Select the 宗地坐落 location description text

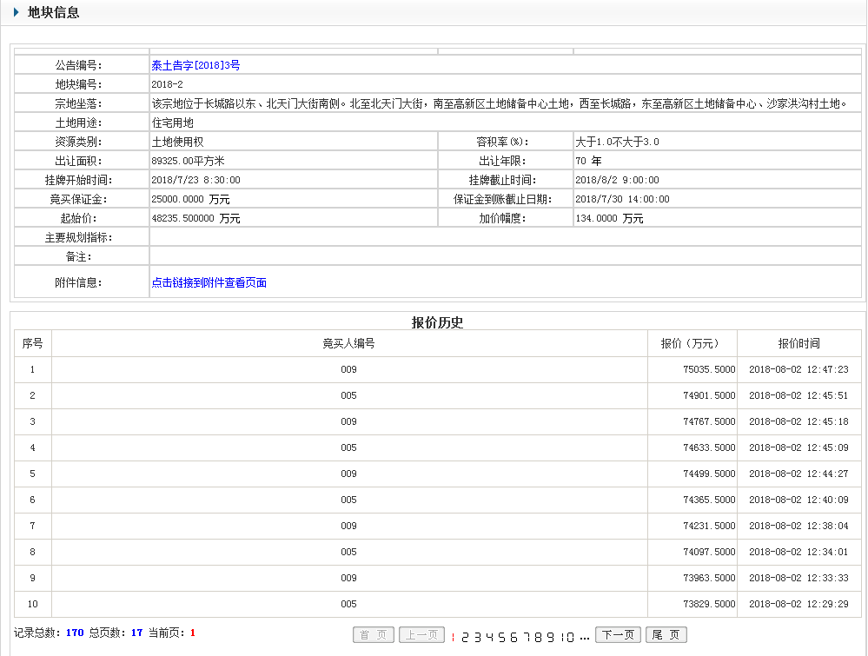500,103
